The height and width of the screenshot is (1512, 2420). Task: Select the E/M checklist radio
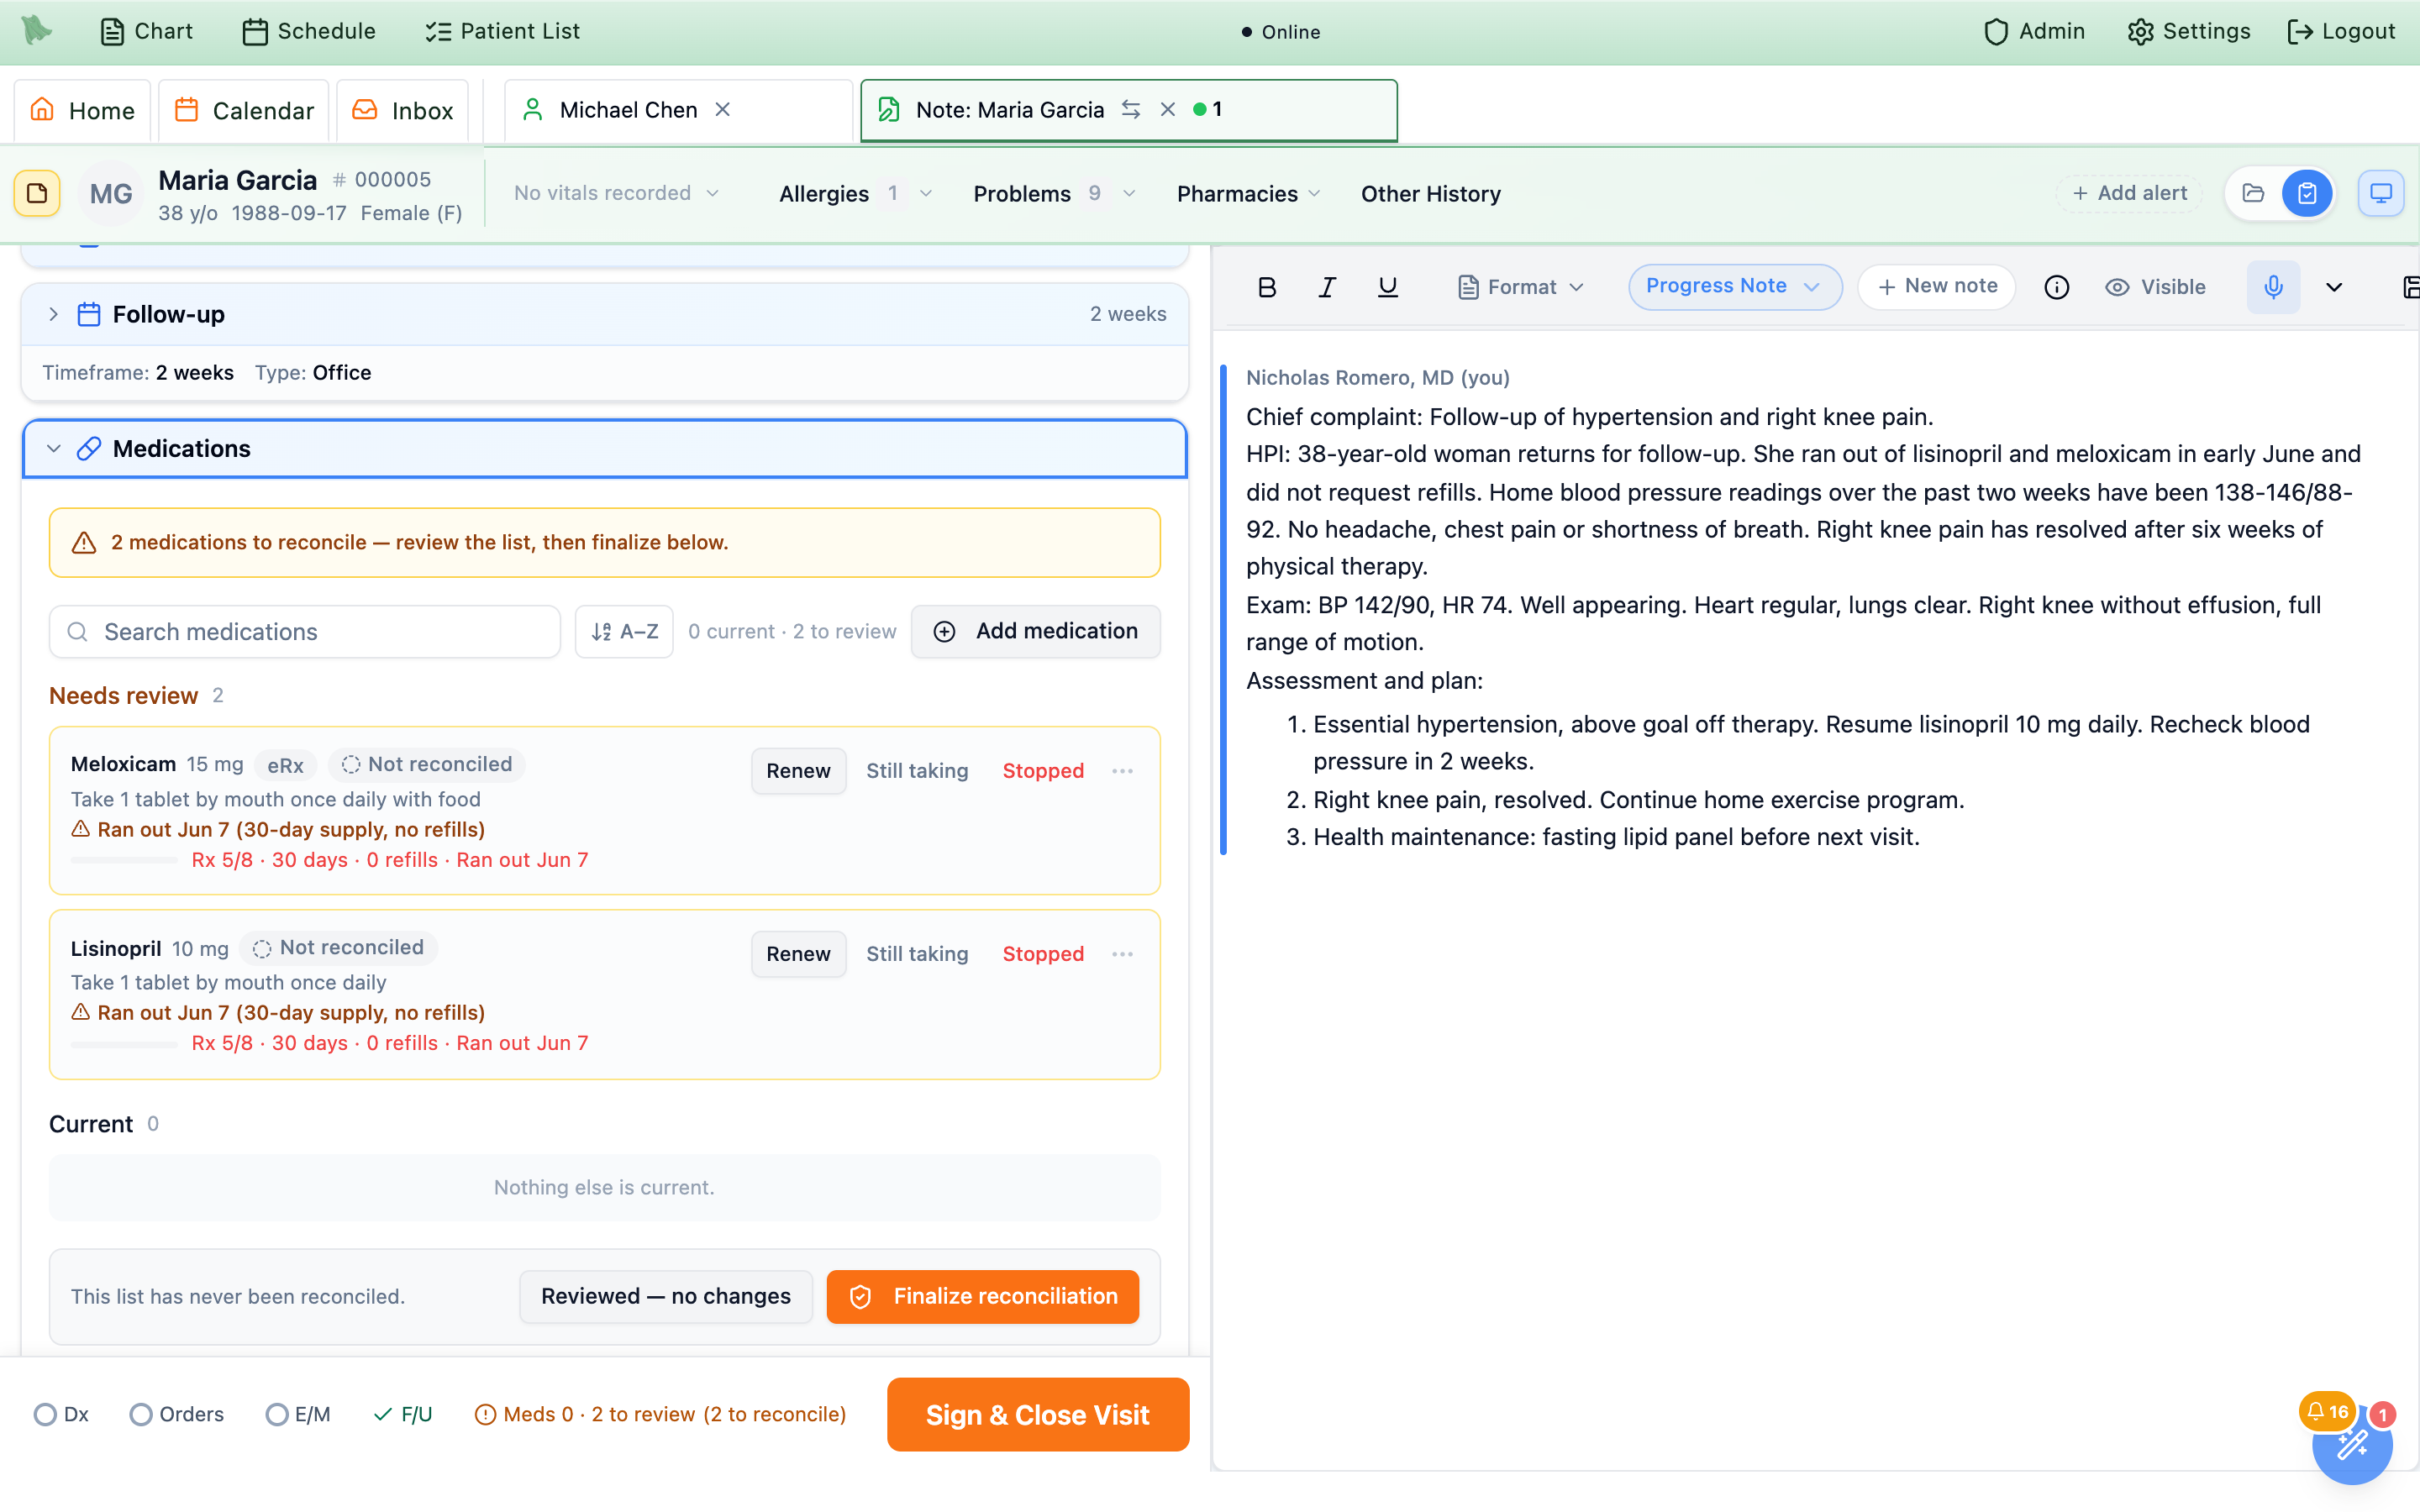pyautogui.click(x=277, y=1414)
